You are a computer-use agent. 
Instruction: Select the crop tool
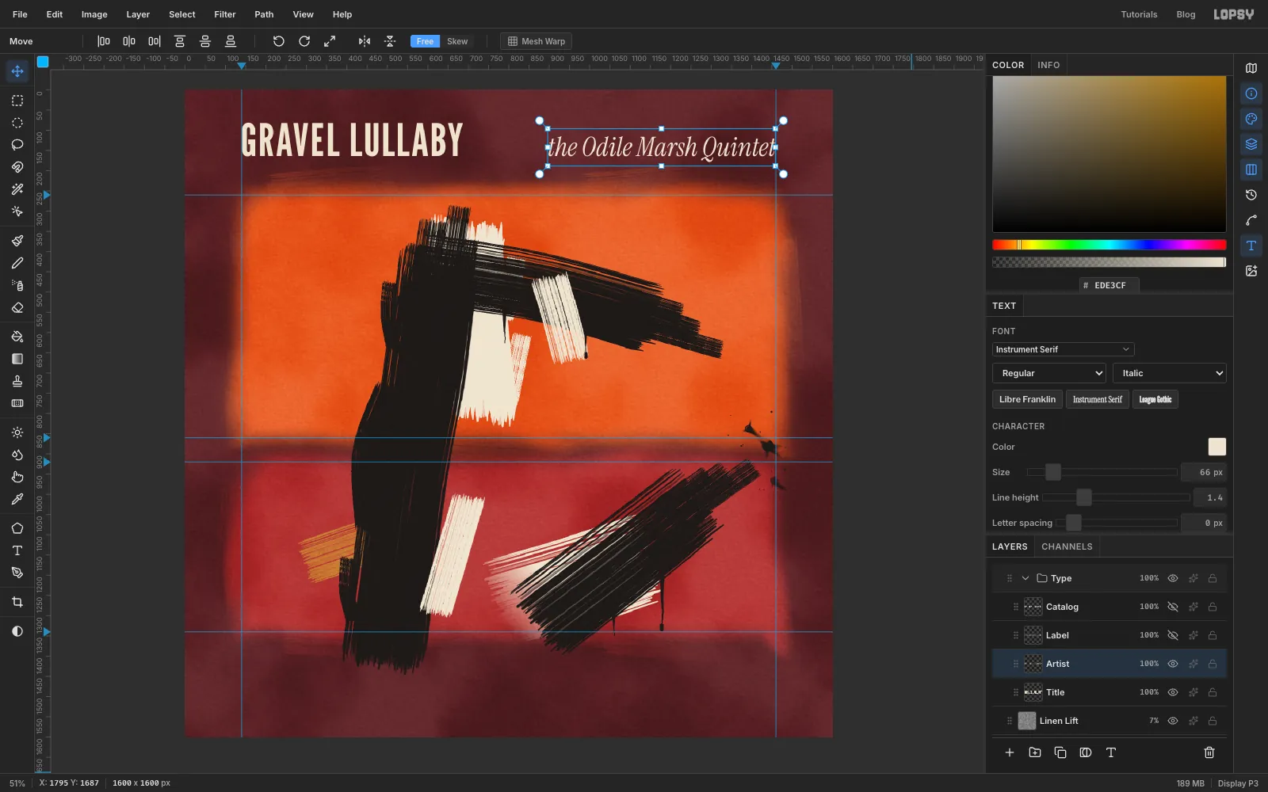click(x=17, y=602)
